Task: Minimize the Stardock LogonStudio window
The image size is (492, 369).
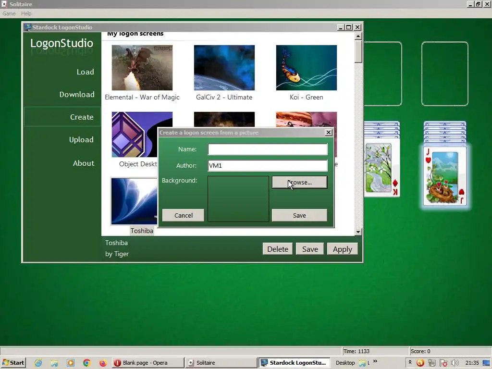Action: [341, 27]
